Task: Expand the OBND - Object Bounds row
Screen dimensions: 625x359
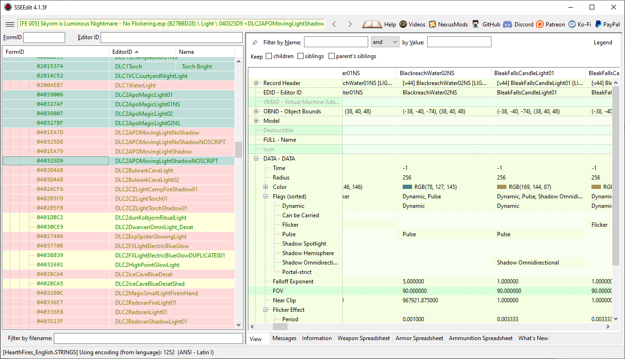Action: pyautogui.click(x=256, y=111)
